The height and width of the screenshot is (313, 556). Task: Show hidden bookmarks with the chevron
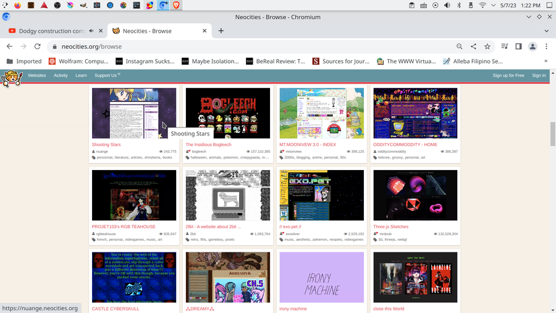[x=545, y=61]
